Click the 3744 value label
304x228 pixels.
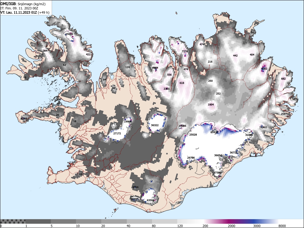click(135, 187)
